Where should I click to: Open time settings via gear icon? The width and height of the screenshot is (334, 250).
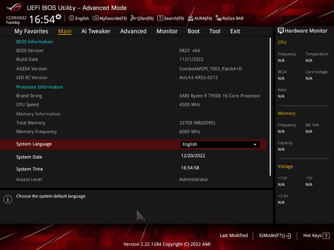tap(59, 17)
